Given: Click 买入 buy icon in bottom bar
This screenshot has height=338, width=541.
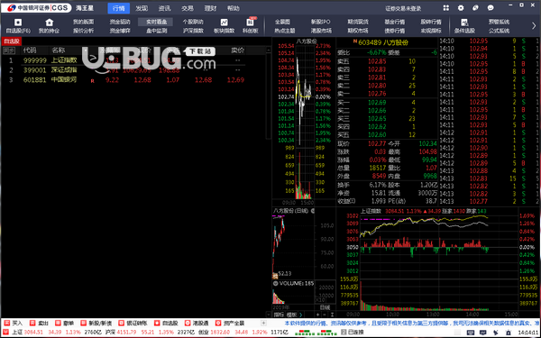Looking at the screenshot, I should coord(7,324).
